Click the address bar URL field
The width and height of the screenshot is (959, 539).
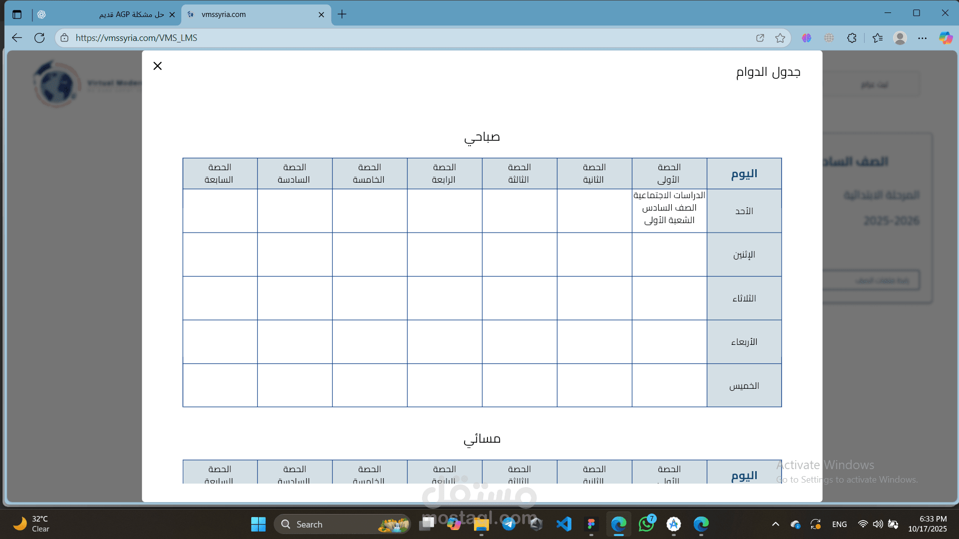coord(350,38)
